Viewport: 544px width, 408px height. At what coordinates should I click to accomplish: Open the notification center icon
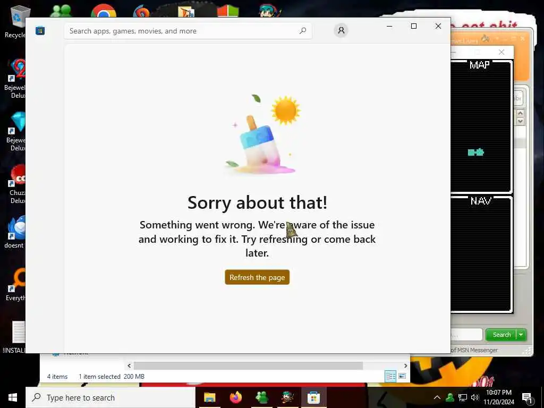click(527, 398)
